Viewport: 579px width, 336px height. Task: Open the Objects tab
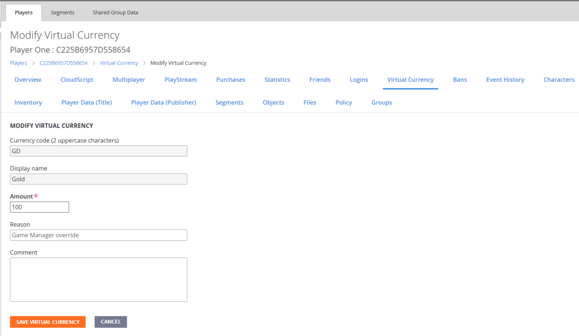point(274,103)
